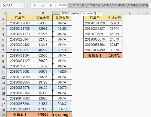Select cell containing 12686

click(43, 98)
